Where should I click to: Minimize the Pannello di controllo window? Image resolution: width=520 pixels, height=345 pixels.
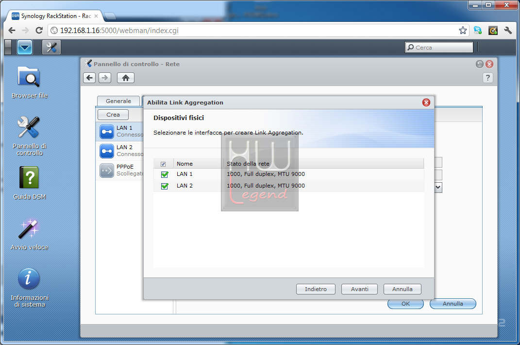tap(480, 64)
